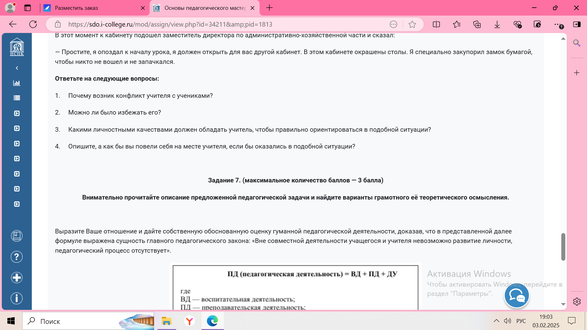The width and height of the screenshot is (587, 330).
Task: Open the Edge settings and more menu
Action: click(x=557, y=24)
